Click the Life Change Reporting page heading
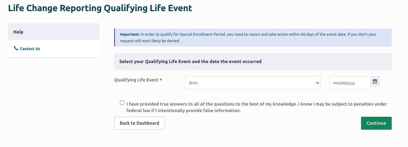Image resolution: width=408 pixels, height=147 pixels. [x=100, y=8]
